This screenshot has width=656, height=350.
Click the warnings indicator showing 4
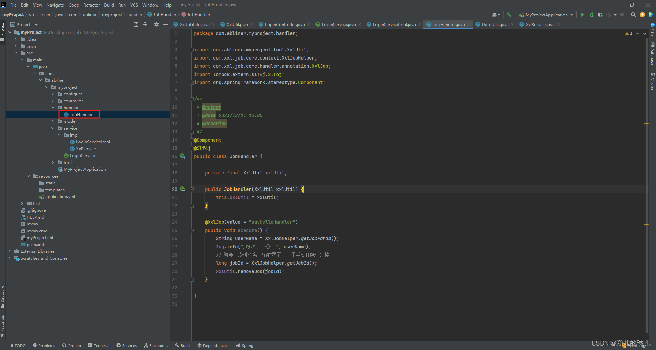[629, 34]
